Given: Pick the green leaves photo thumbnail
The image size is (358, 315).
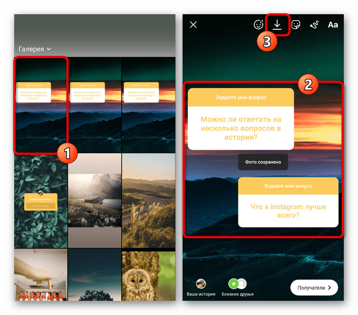Looking at the screenshot, I should pos(40,201).
